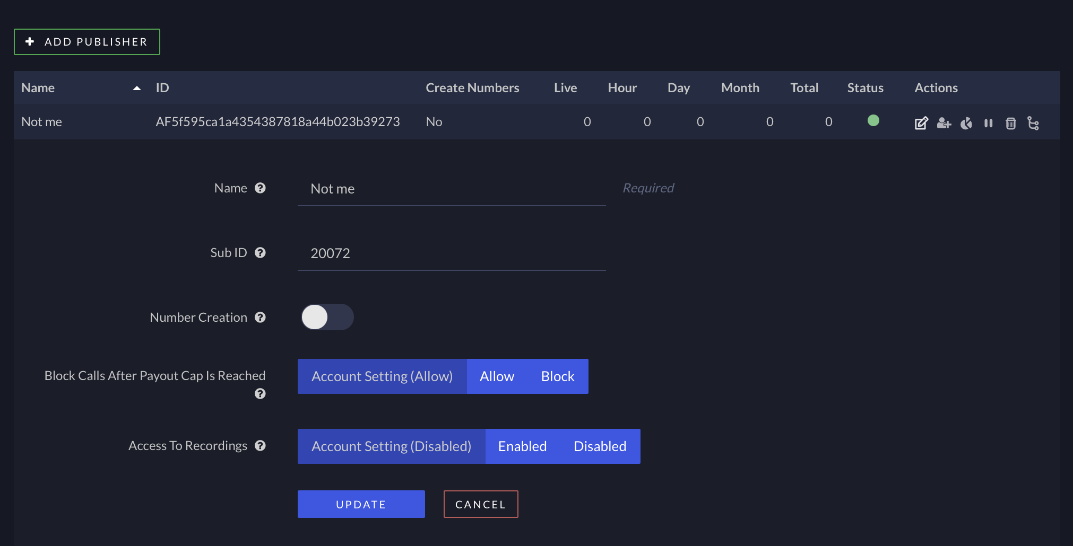This screenshot has height=546, width=1073.
Task: Click the Access To Recordings label
Action: pyautogui.click(x=188, y=446)
